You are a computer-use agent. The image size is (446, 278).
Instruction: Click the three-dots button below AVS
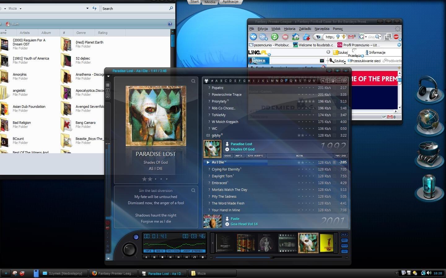click(x=344, y=251)
